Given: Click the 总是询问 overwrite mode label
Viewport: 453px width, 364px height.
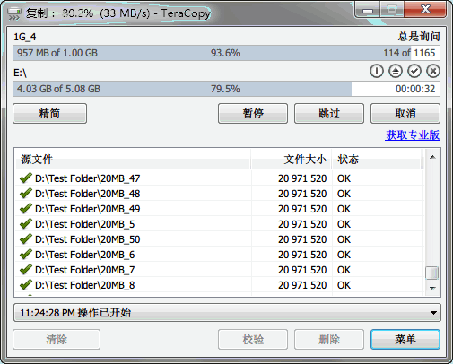Looking at the screenshot, I should (x=419, y=37).
